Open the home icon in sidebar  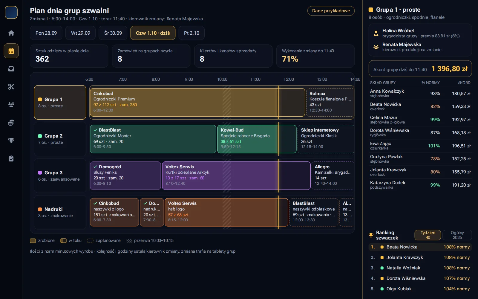11,33
